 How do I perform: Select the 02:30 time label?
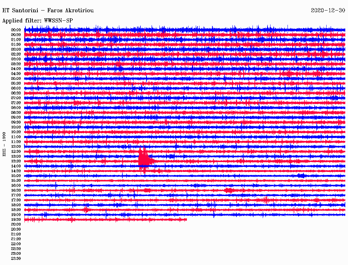click(x=16, y=54)
